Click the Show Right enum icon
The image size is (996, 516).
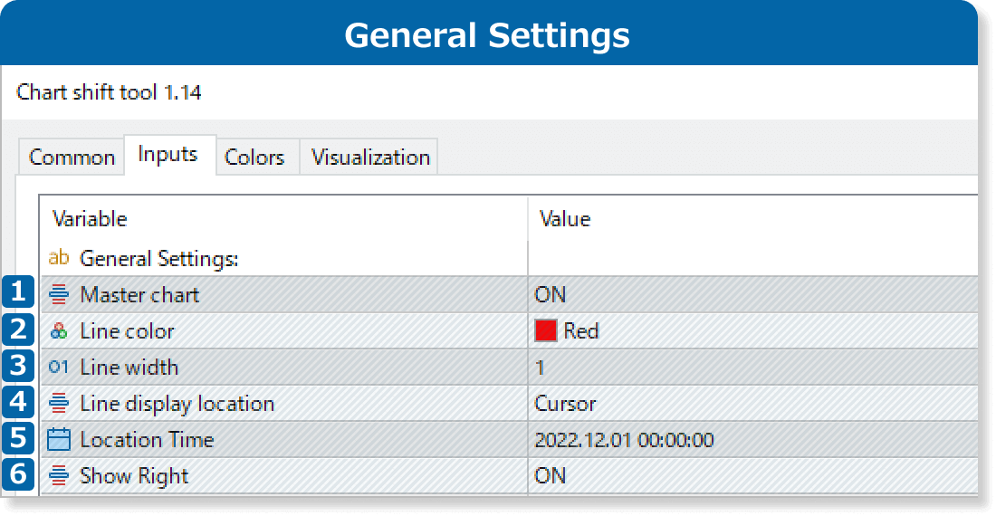[x=59, y=475]
